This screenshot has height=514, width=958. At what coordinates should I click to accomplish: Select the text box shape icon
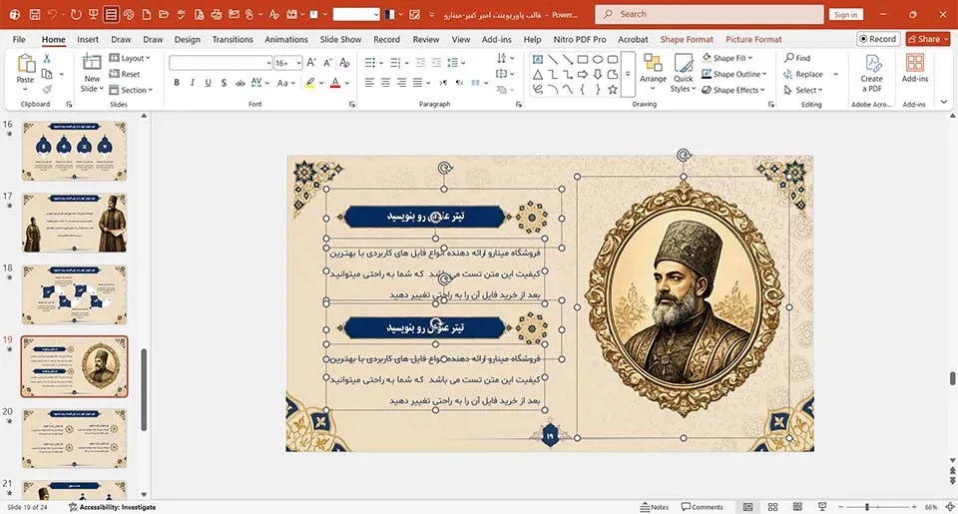click(x=538, y=59)
